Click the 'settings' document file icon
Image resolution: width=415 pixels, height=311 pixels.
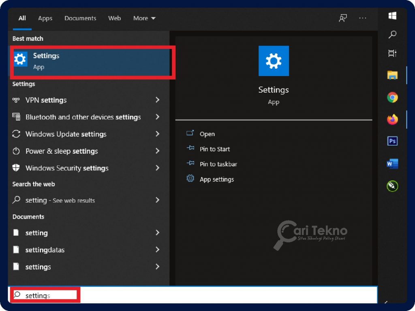click(16, 267)
